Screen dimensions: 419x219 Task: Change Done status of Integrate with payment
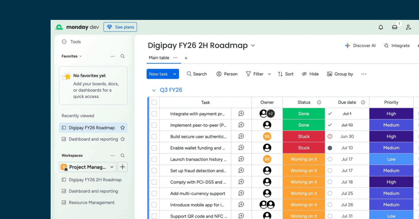coord(304,114)
